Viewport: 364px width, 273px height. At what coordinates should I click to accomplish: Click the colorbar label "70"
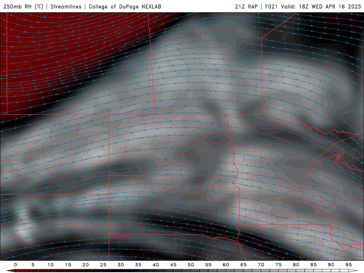[x=261, y=265]
